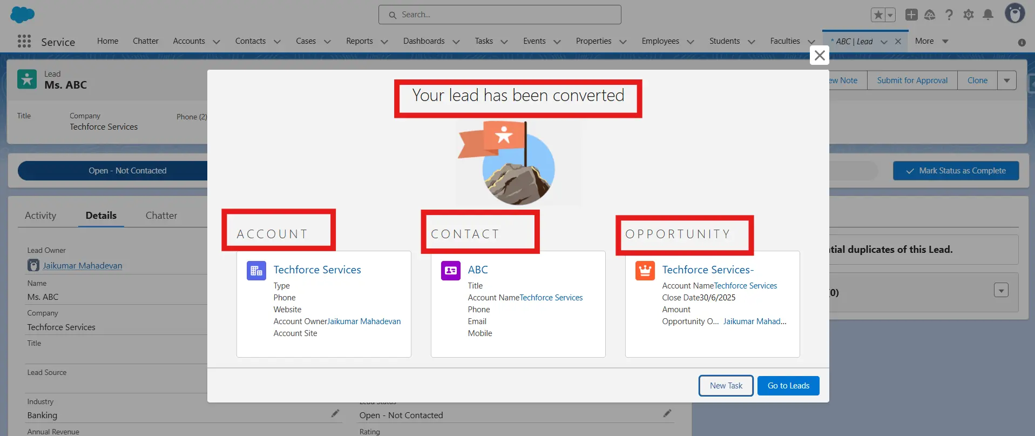The height and width of the screenshot is (436, 1035).
Task: Expand the Properties nav dropdown
Action: pyautogui.click(x=623, y=42)
